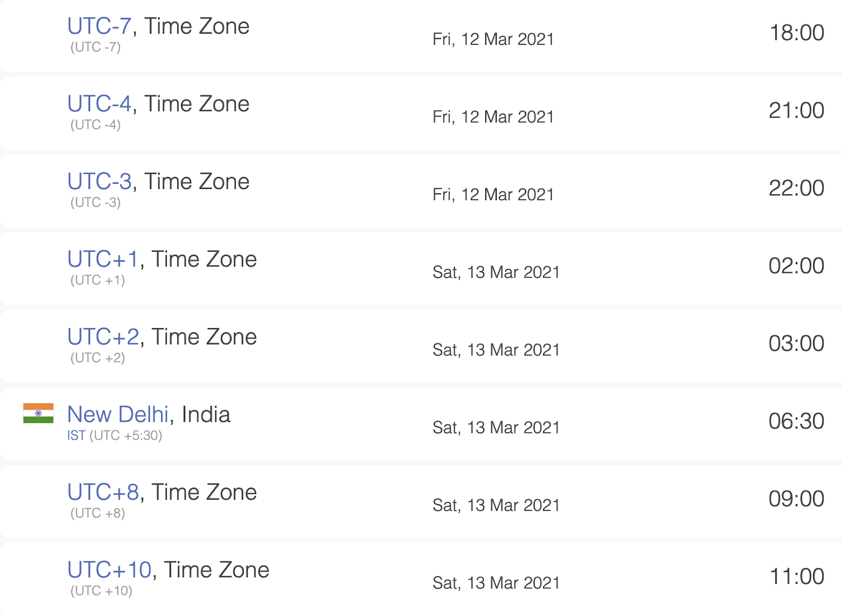
Task: Click the India flag icon
Action: (x=38, y=413)
